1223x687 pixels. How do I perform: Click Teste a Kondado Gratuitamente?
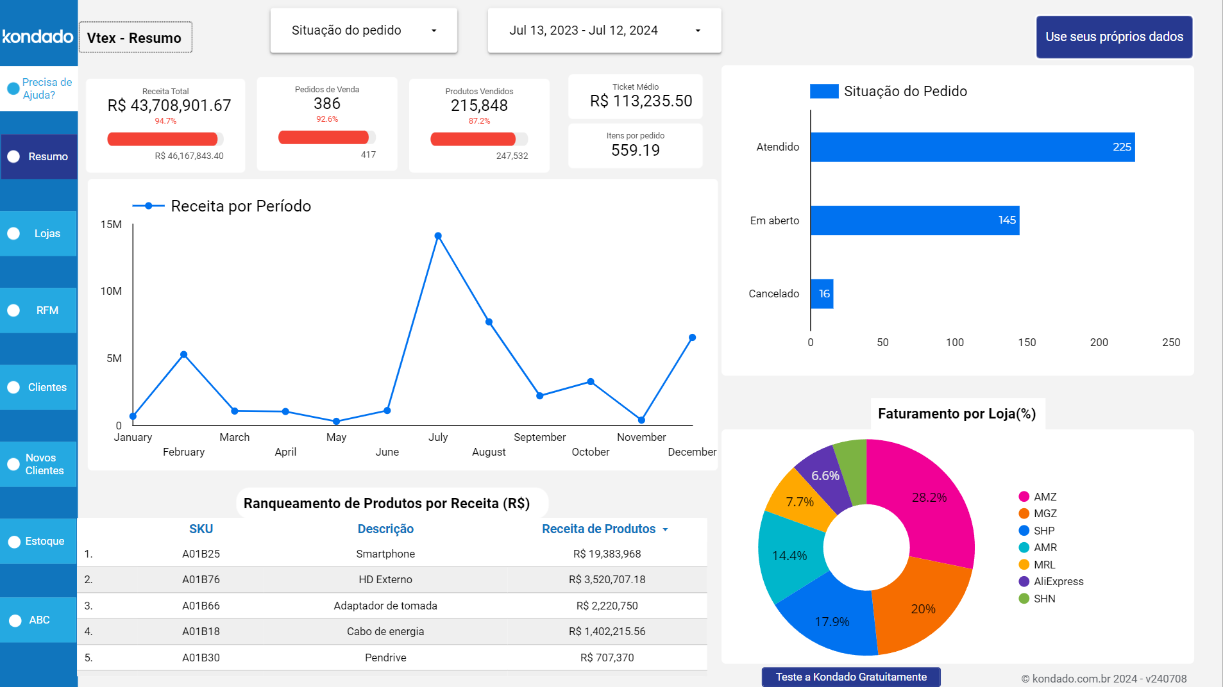850,677
